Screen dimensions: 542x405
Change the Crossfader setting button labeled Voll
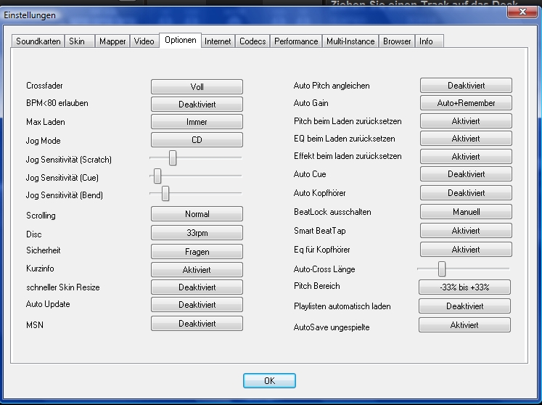coord(197,86)
